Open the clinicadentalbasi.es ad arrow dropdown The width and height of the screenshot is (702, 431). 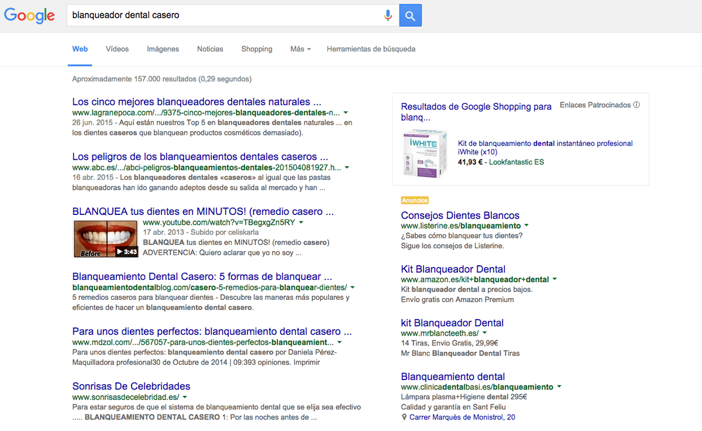(x=559, y=387)
